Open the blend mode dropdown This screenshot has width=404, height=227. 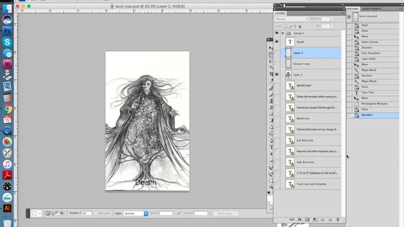tap(292, 19)
